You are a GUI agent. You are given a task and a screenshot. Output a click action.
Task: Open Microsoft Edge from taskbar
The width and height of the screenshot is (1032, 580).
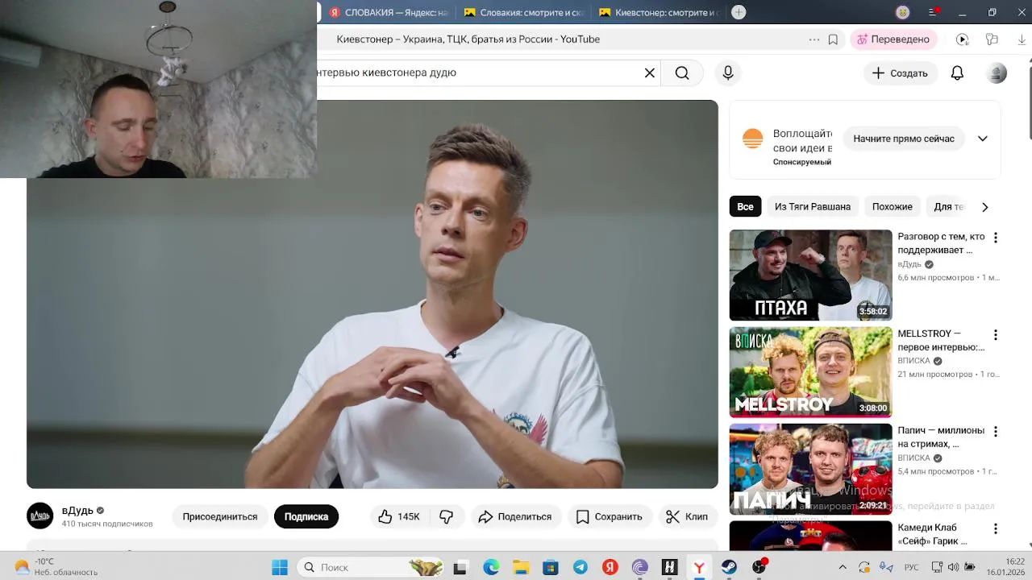click(491, 567)
